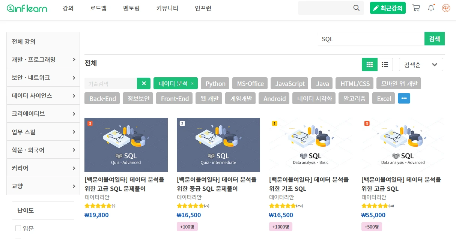
Task: Show more filter tags via ellipsis button
Action: pos(404,98)
